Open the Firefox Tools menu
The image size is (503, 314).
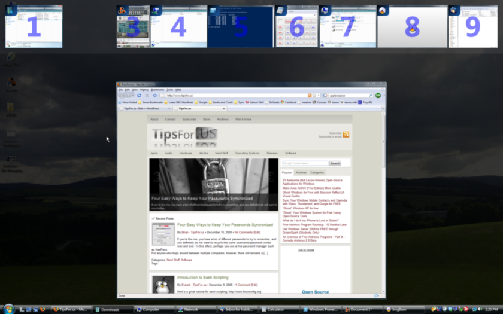(169, 90)
